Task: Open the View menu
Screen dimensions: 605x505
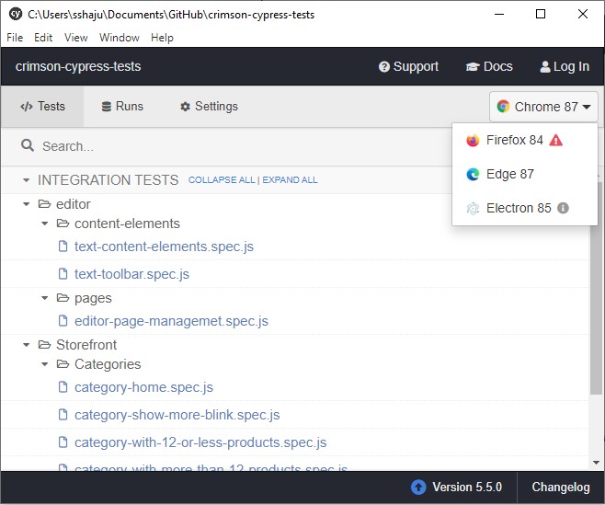Action: [x=75, y=38]
